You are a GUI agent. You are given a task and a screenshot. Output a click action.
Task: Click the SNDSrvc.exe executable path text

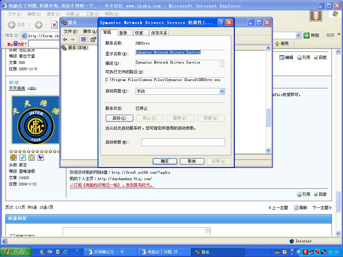tap(163, 80)
